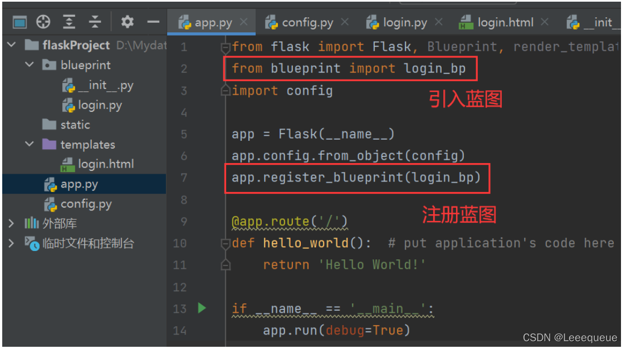The width and height of the screenshot is (626, 349).
Task: Collapse the flaskProject root folder
Action: point(12,45)
